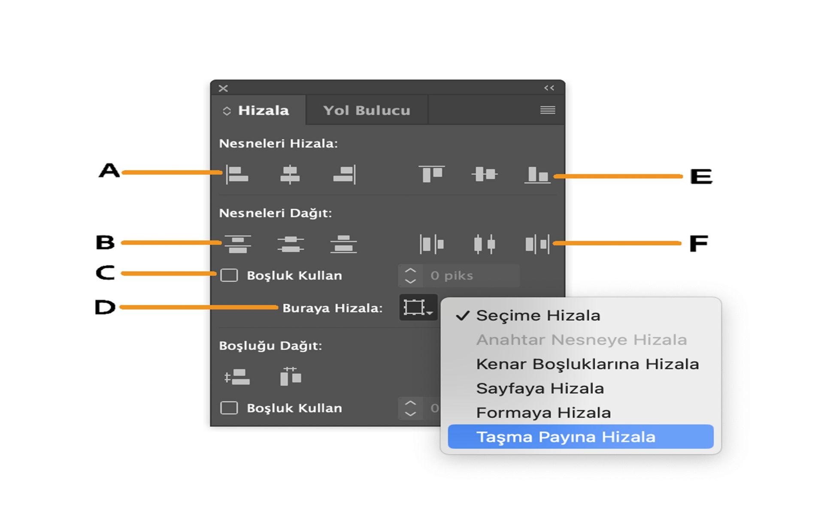
Task: Select the align bottom edges icon
Action: (536, 174)
